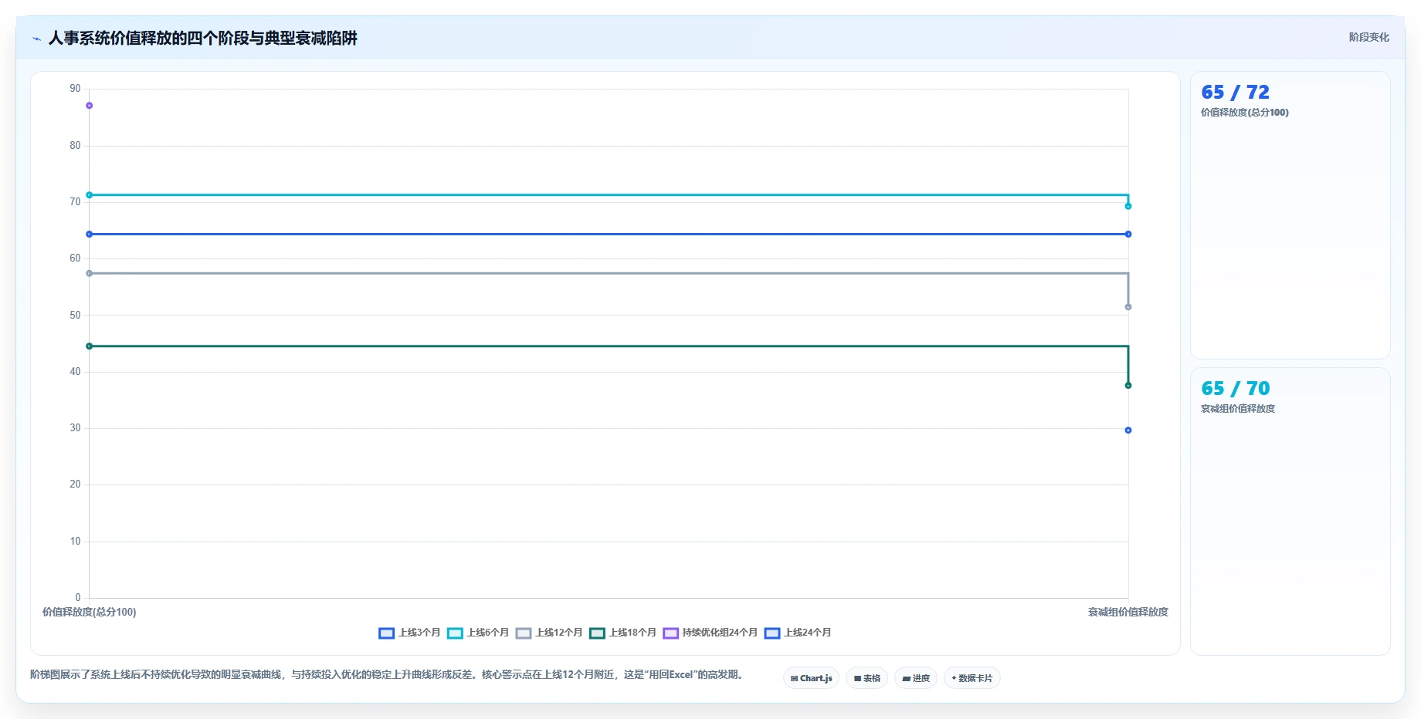
Task: Open the 65 / 70 衰减组价值释放度 card
Action: coord(1290,511)
